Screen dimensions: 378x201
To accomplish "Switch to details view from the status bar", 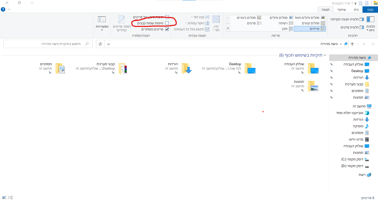I will [x=10, y=198].
